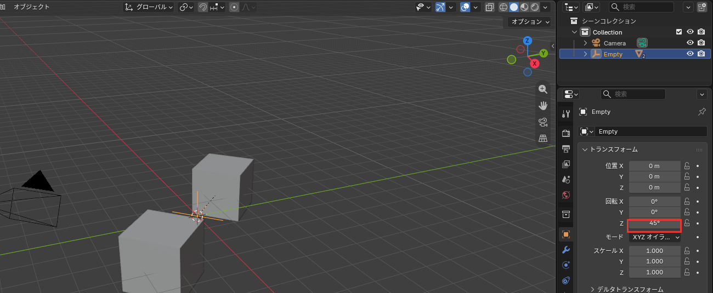The image size is (713, 293).
Task: Expand the デルタトランスフォーム section
Action: pos(626,289)
